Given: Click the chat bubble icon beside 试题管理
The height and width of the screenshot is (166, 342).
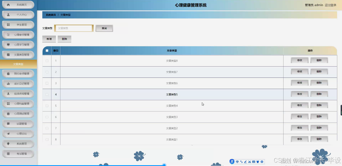Looking at the screenshot, I should click(x=8, y=124).
